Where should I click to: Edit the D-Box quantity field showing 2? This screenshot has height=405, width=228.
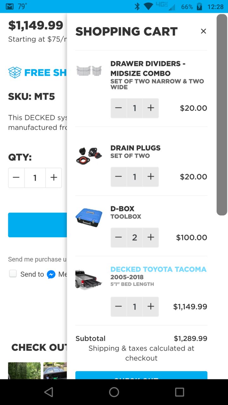point(135,237)
